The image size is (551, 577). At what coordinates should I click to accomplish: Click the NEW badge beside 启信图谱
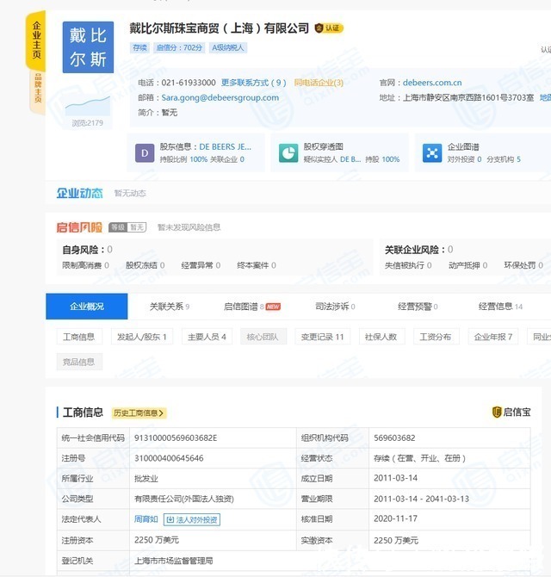(x=273, y=307)
